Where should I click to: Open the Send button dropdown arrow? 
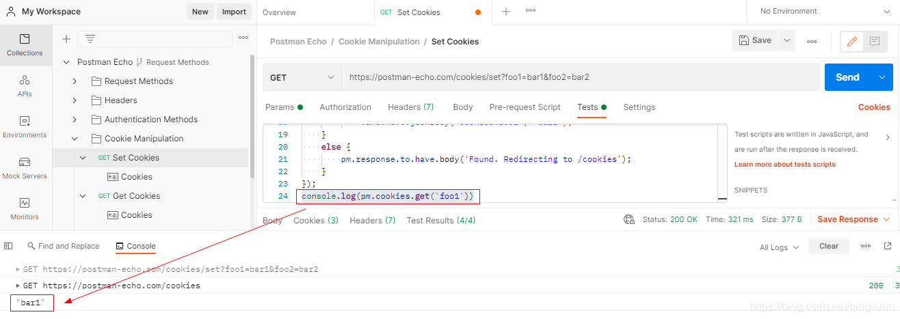pos(882,77)
